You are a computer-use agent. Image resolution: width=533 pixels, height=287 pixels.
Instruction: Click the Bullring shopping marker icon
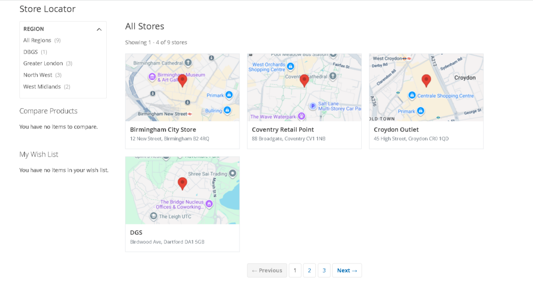coord(227,110)
